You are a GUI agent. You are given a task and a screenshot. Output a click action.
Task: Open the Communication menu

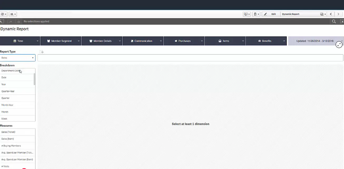pyautogui.click(x=143, y=41)
